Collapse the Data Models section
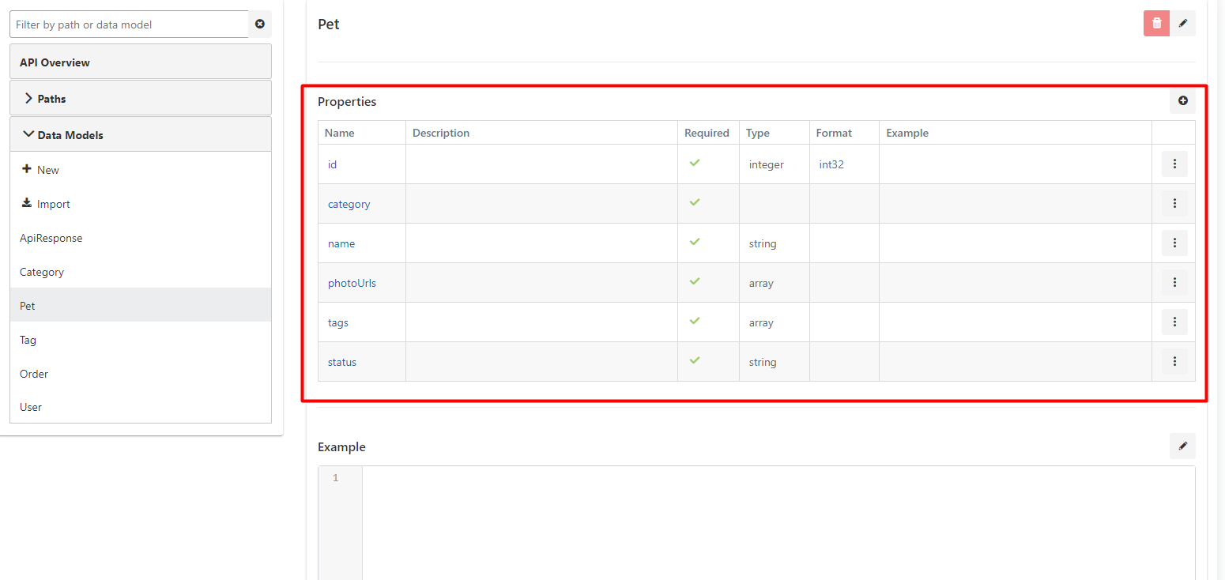 point(70,135)
